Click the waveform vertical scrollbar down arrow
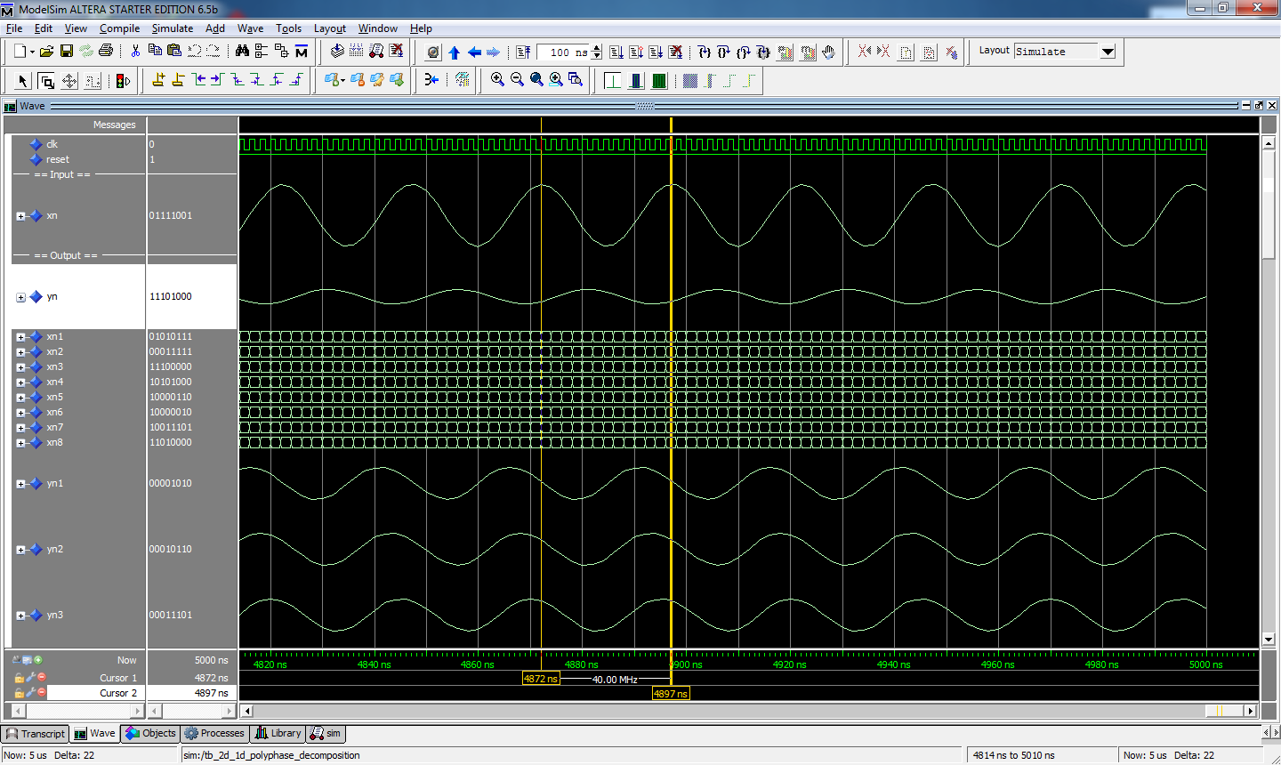This screenshot has height=765, width=1281. point(1269,639)
